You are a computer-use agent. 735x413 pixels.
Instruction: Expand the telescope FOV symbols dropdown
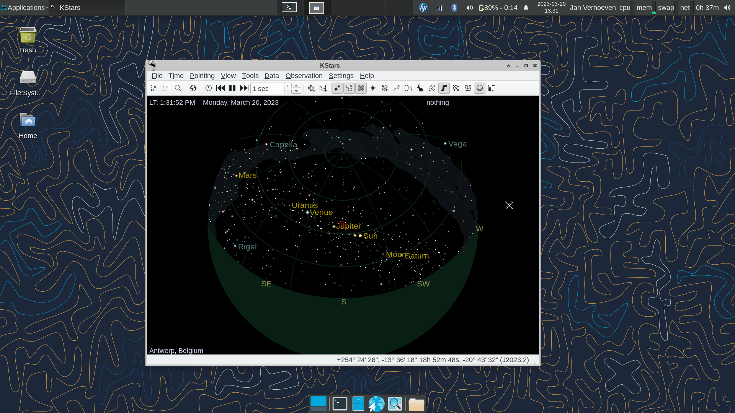click(x=311, y=88)
